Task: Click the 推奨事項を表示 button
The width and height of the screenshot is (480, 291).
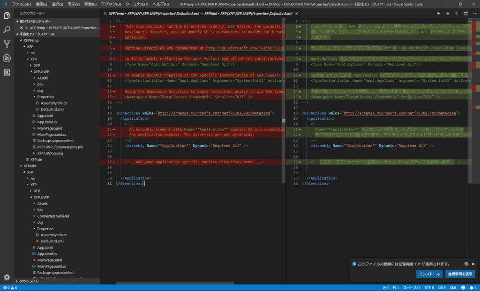Action: 460,274
